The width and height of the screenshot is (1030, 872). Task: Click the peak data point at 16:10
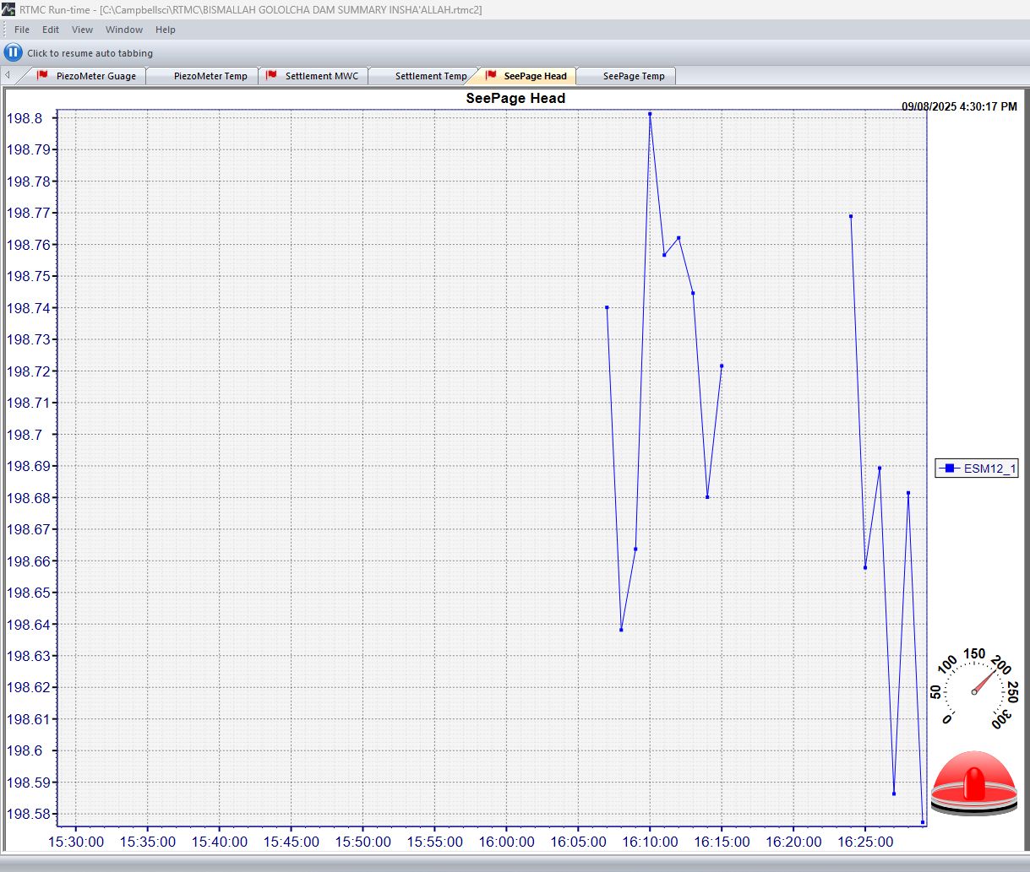(x=650, y=114)
